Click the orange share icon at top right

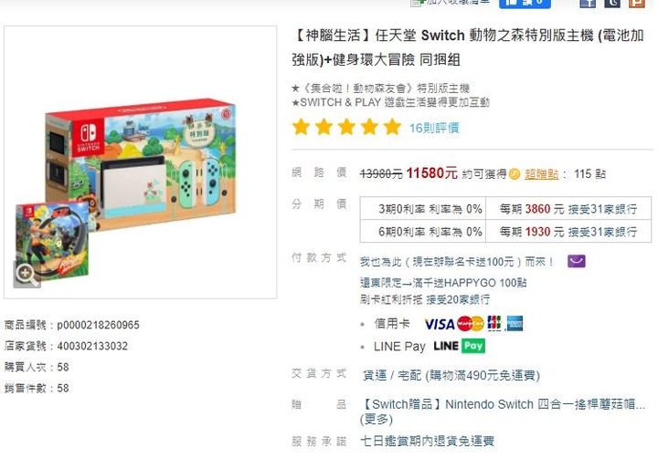click(x=637, y=4)
